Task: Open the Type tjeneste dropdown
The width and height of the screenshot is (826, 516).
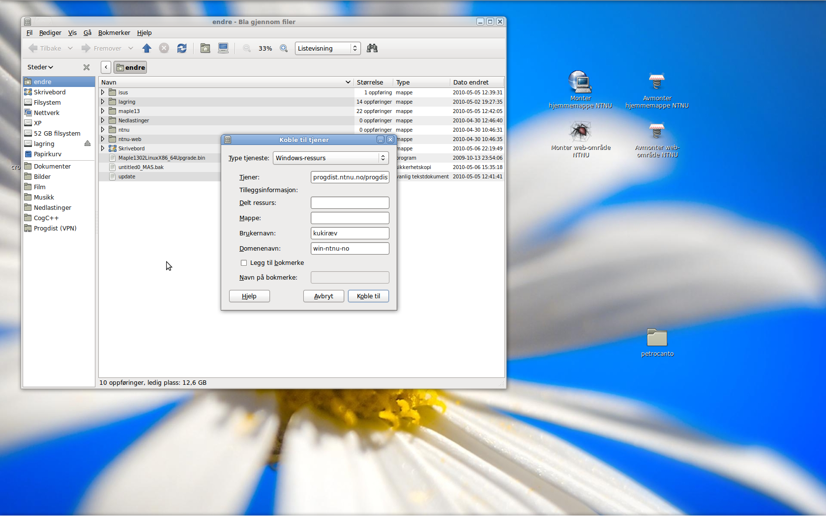Action: [330, 158]
